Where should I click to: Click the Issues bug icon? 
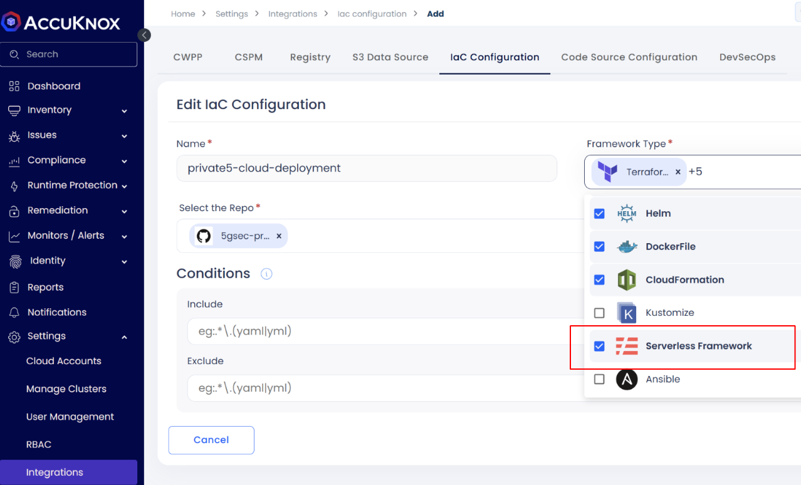pos(14,135)
